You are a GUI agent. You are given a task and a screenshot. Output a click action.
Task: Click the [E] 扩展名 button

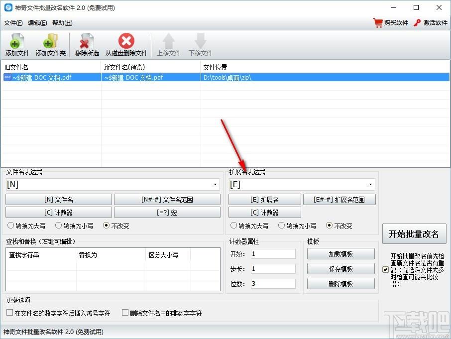click(x=265, y=200)
